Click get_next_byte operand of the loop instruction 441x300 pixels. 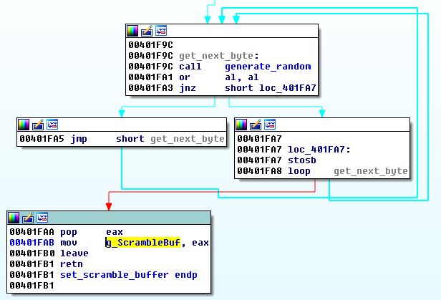370,172
